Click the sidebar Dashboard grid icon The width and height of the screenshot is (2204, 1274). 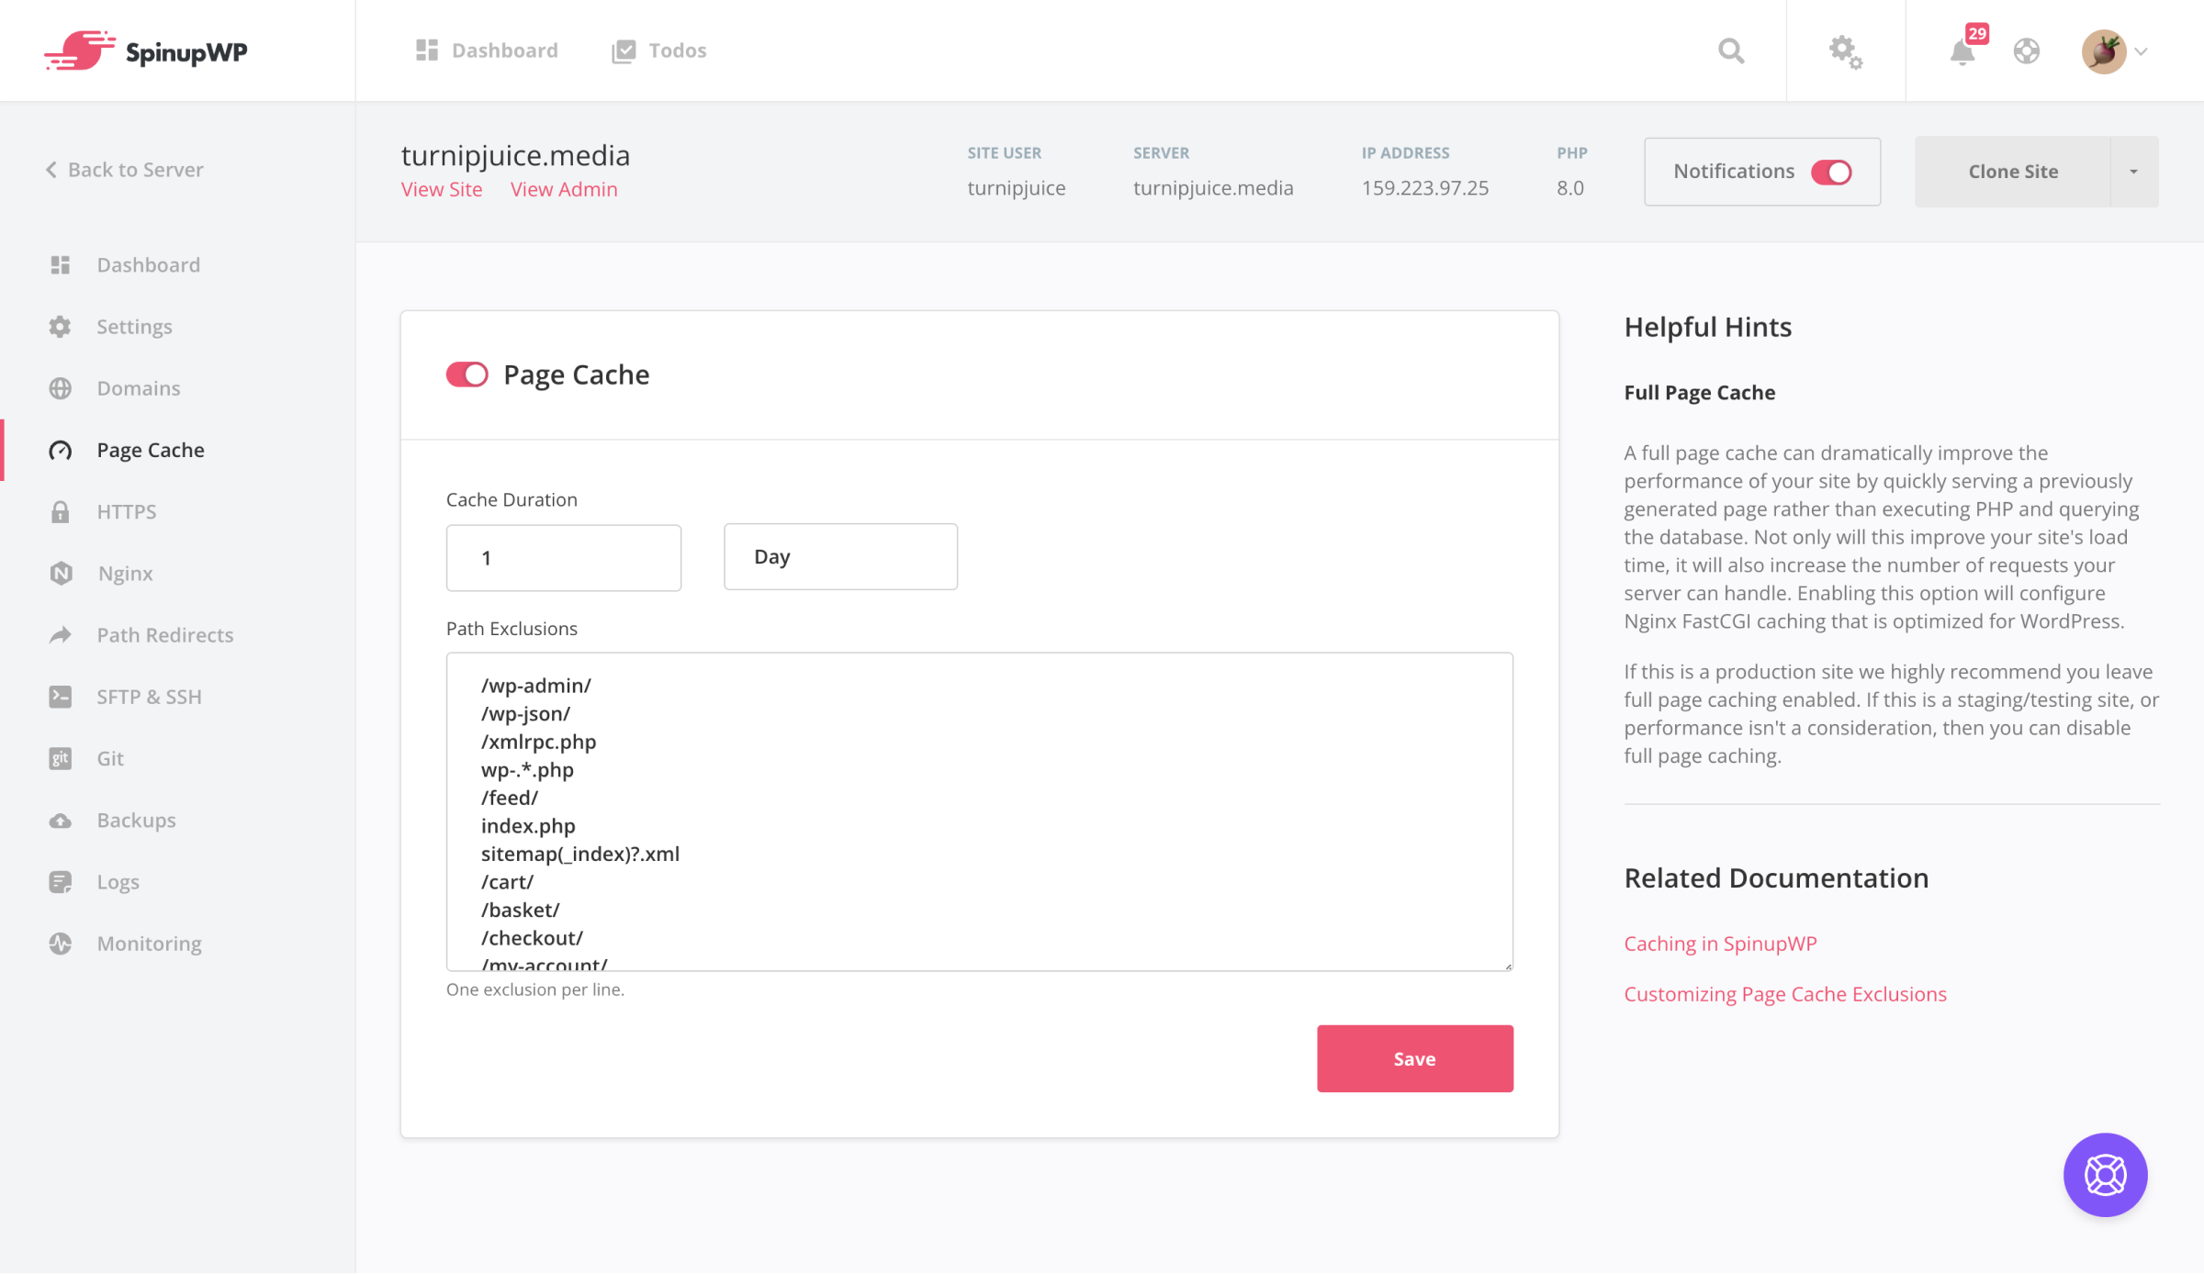pyautogui.click(x=61, y=265)
